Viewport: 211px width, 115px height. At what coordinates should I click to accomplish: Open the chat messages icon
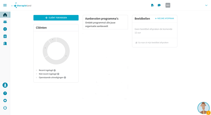pos(159,5)
